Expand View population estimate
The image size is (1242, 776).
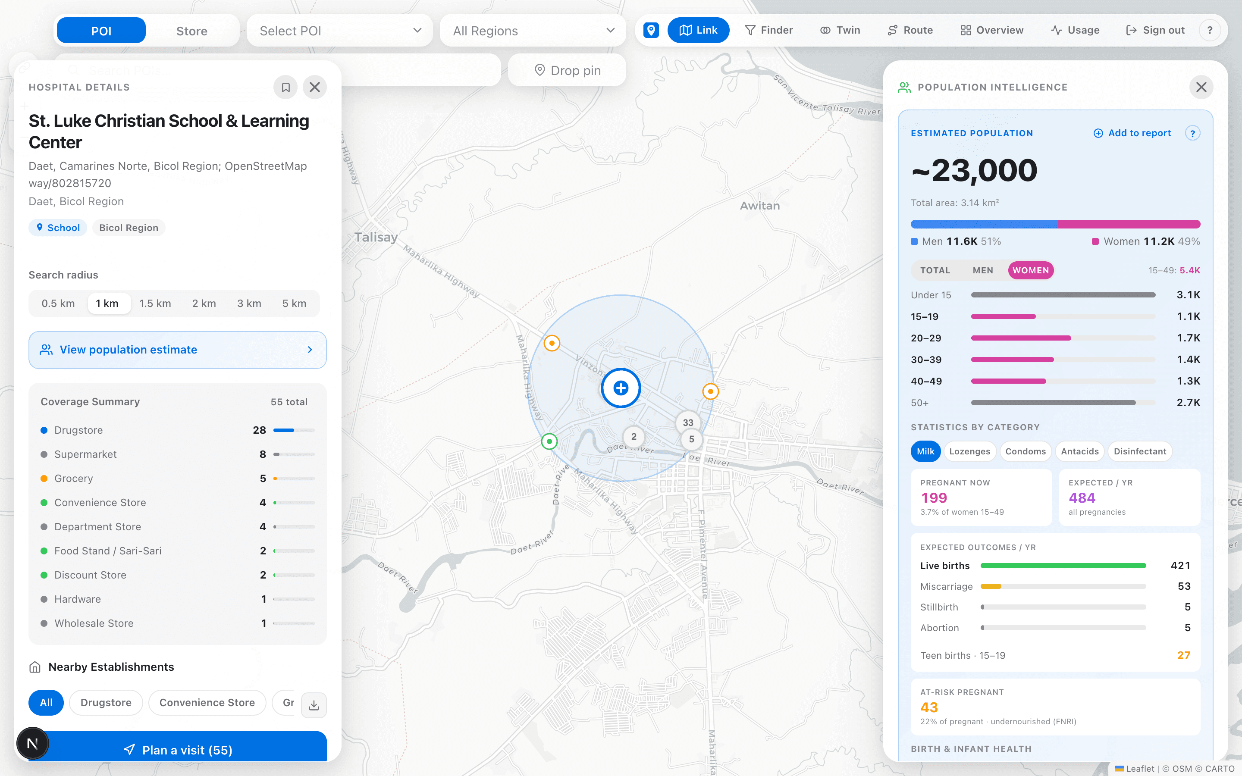[x=178, y=350]
